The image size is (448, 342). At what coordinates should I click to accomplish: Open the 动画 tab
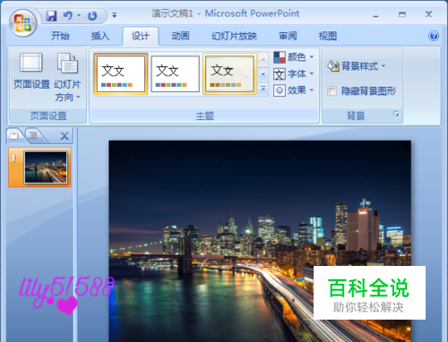click(180, 36)
